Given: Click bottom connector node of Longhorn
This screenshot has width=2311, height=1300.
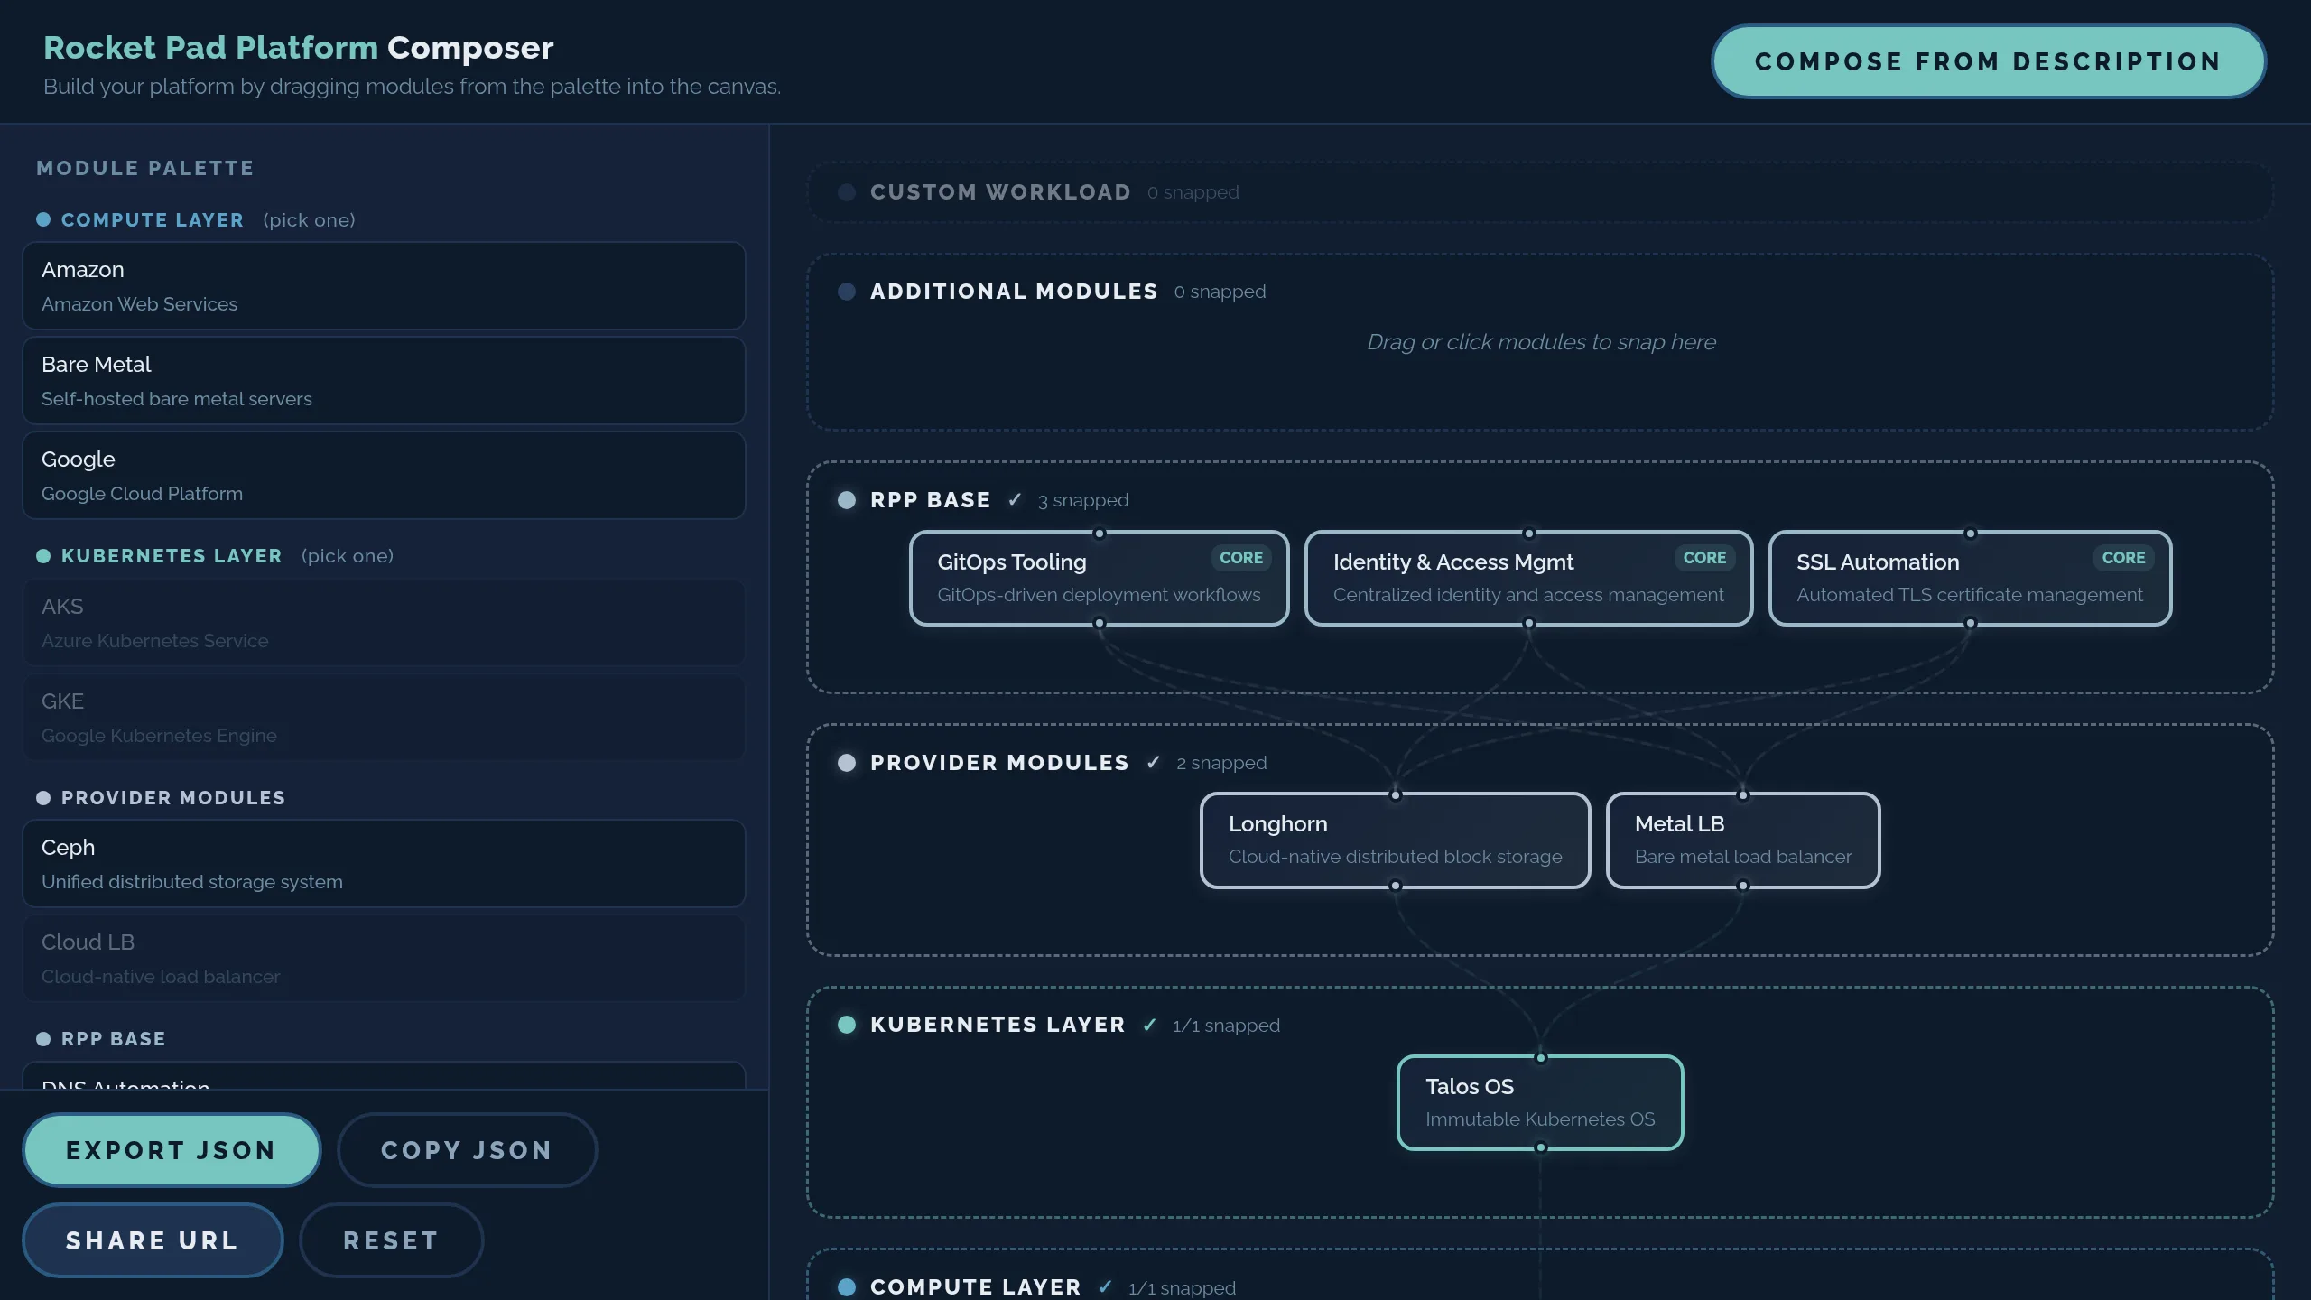Looking at the screenshot, I should point(1396,887).
